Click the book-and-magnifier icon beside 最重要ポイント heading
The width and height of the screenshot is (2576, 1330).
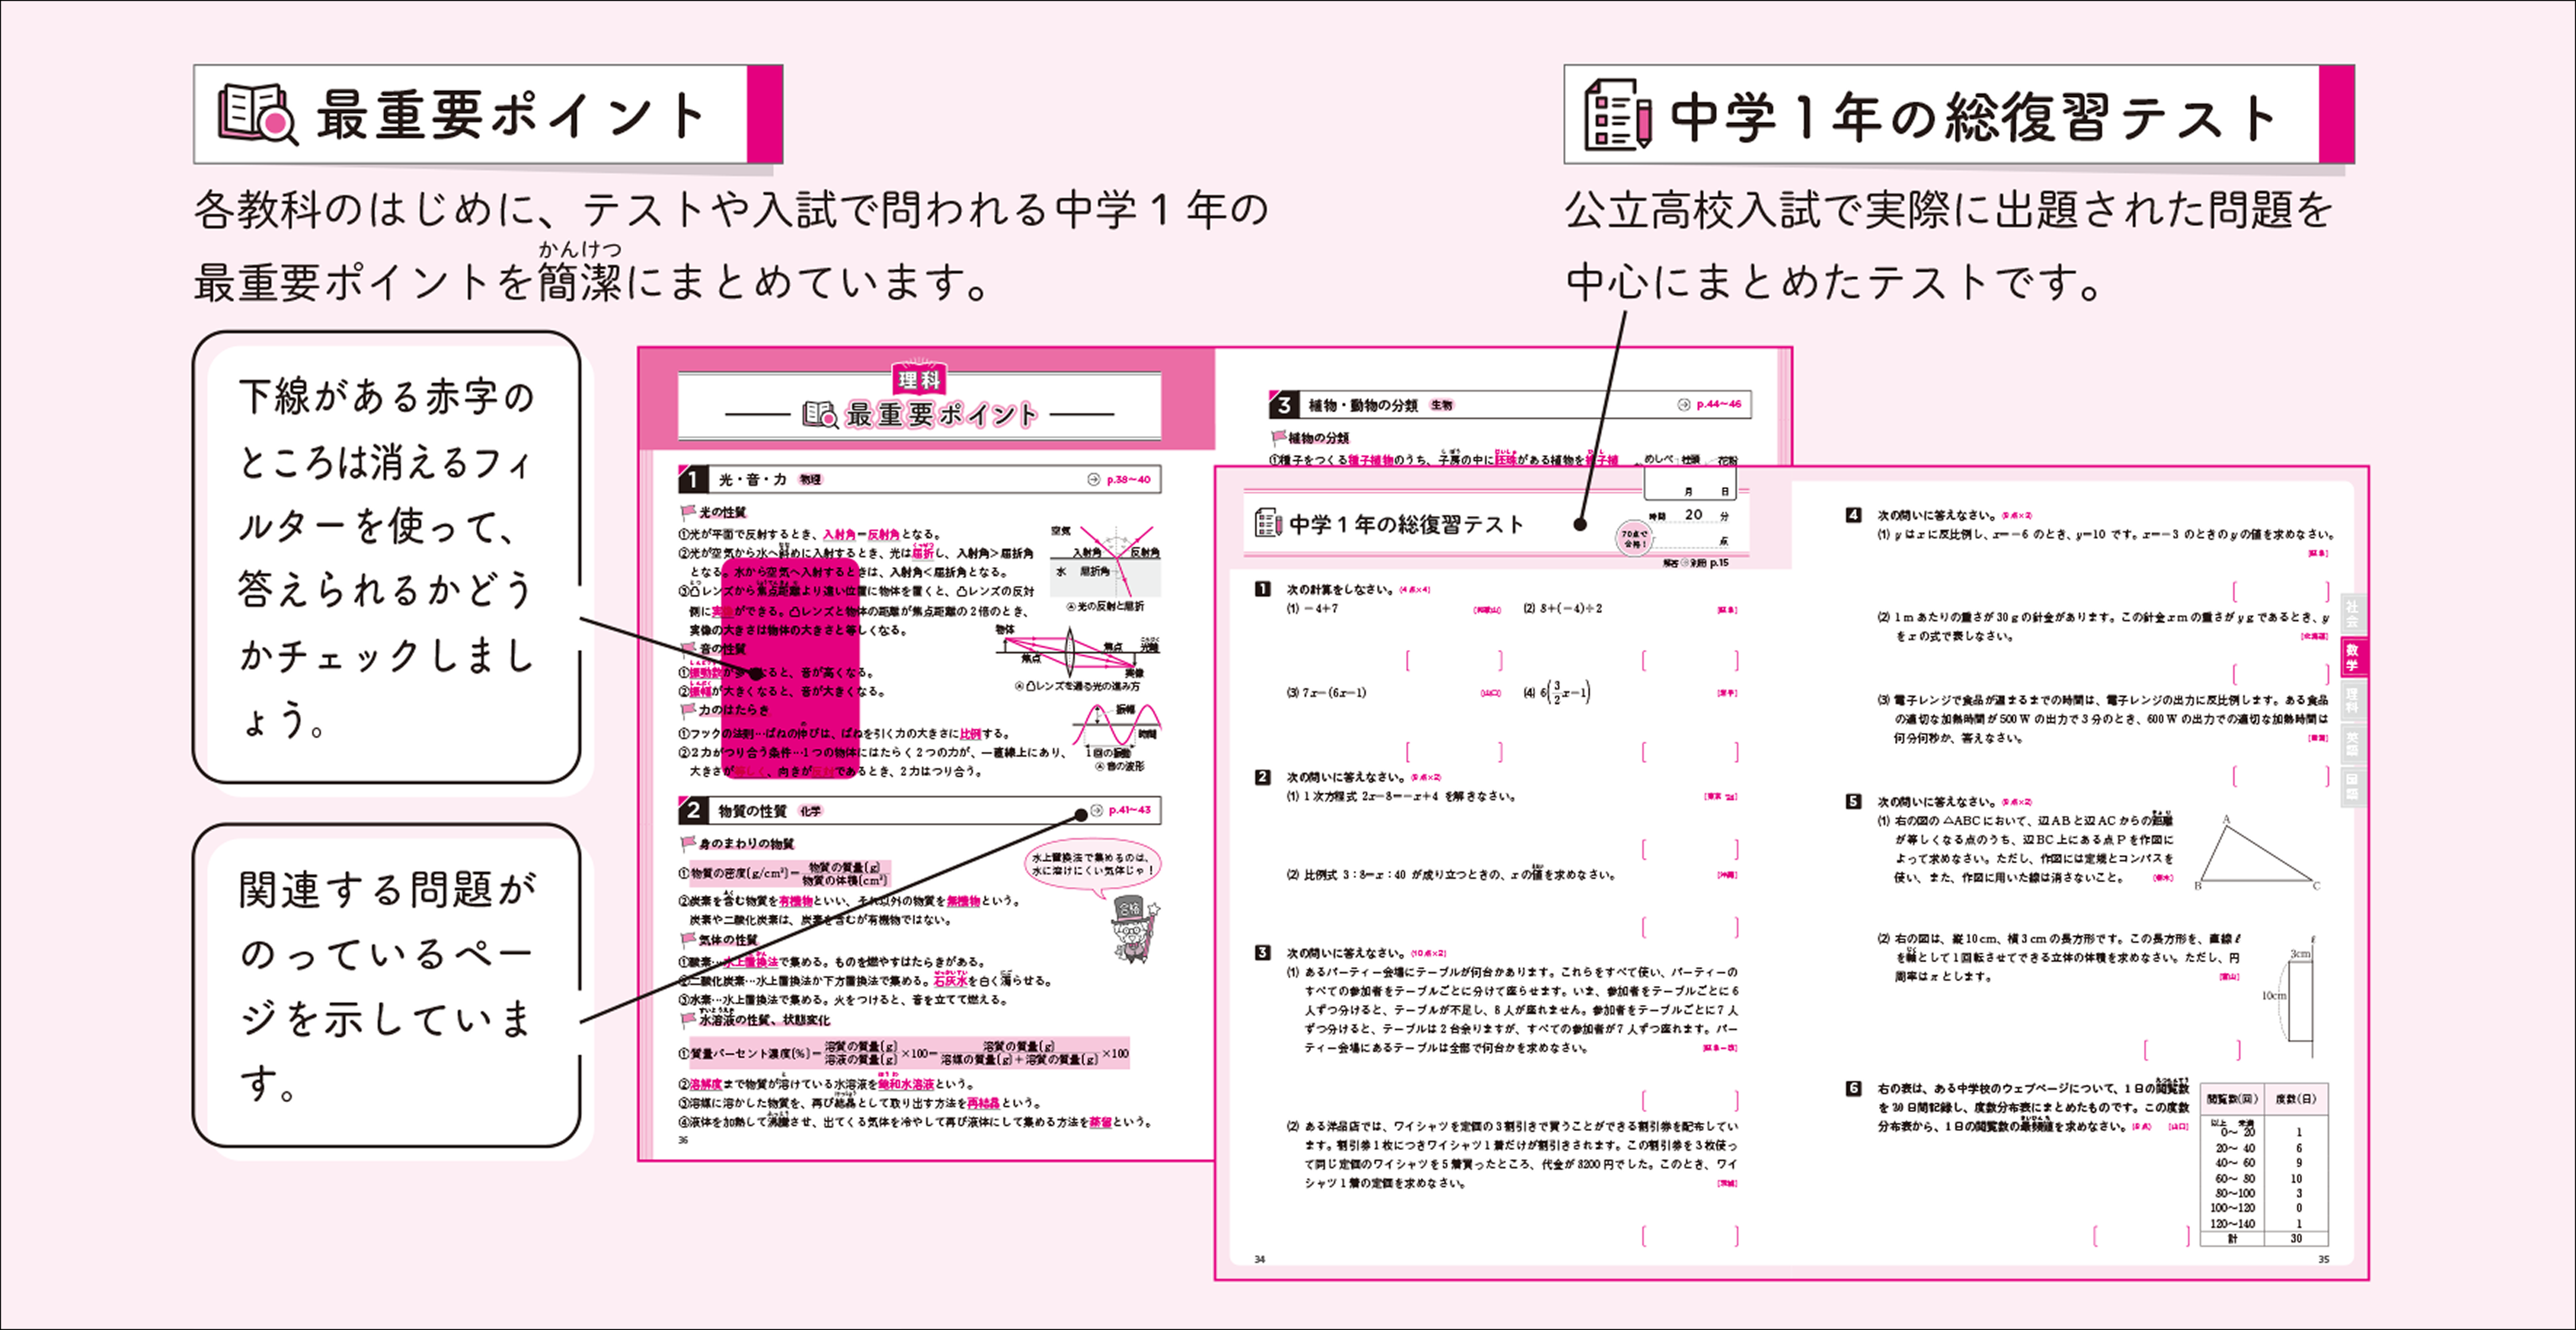[258, 115]
